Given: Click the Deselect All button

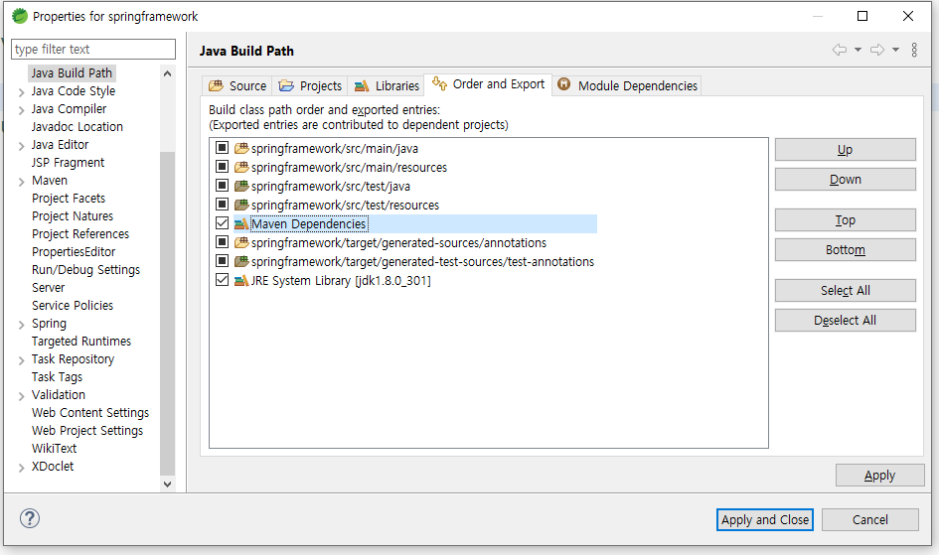Looking at the screenshot, I should tap(845, 321).
